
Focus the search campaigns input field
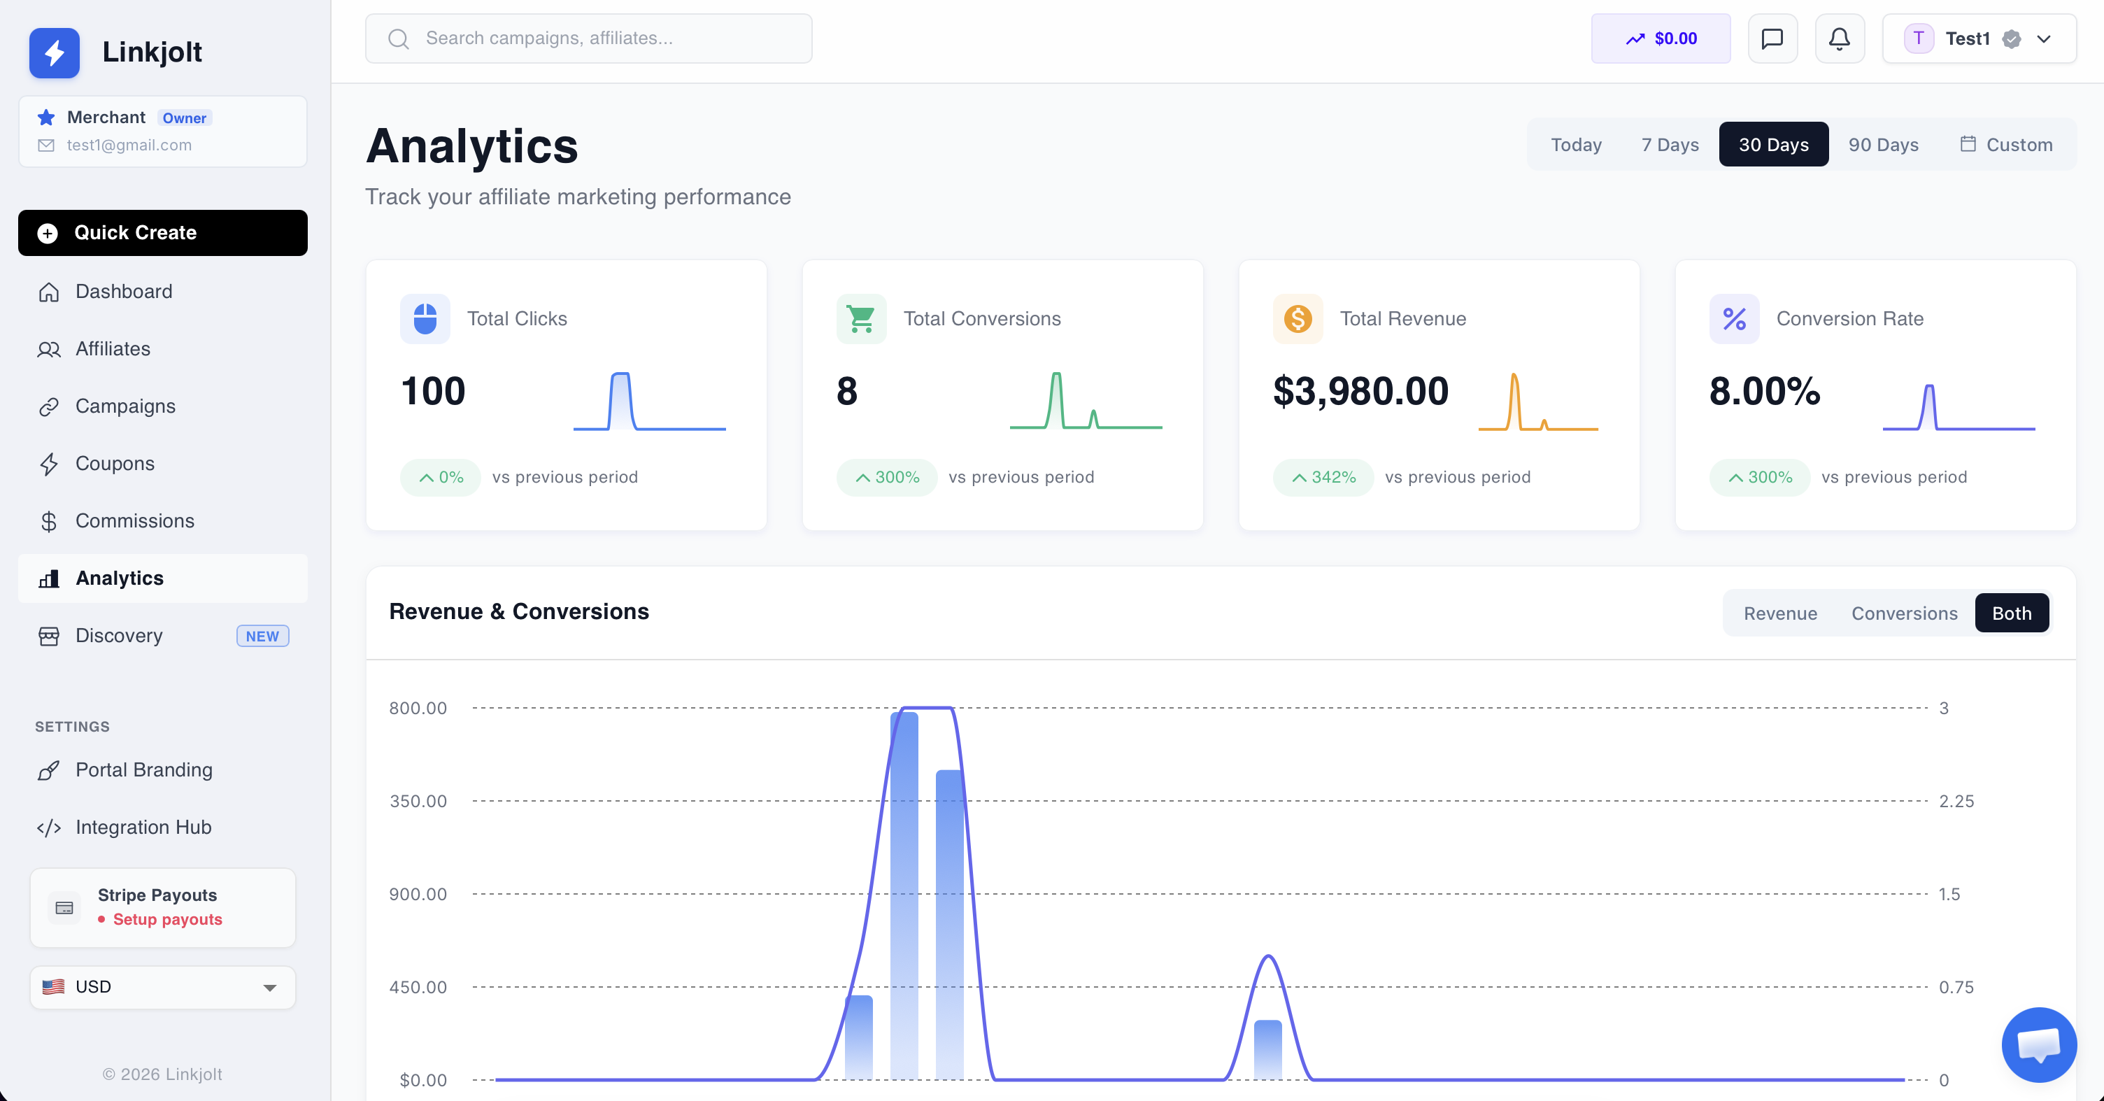(x=588, y=38)
